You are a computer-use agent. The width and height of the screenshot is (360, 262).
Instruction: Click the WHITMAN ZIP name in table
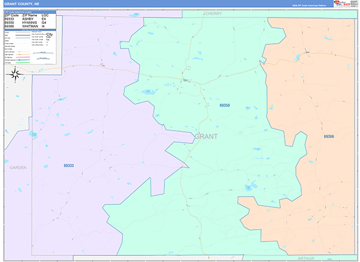[x=30, y=26]
